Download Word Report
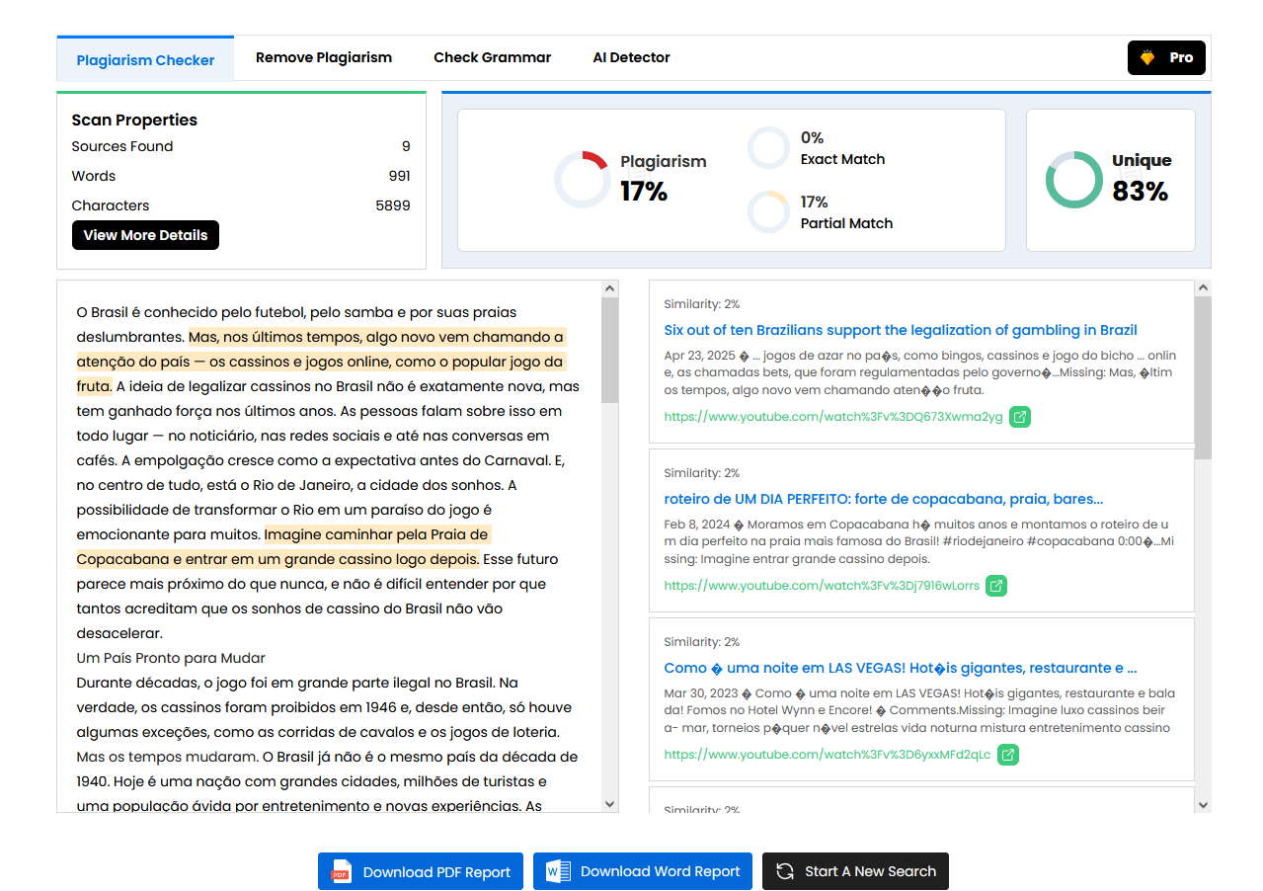 click(x=643, y=871)
